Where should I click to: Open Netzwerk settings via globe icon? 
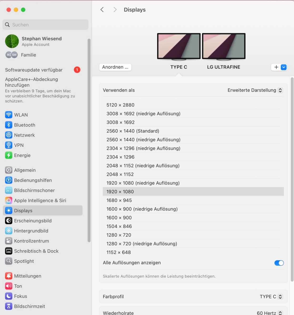tap(9, 135)
